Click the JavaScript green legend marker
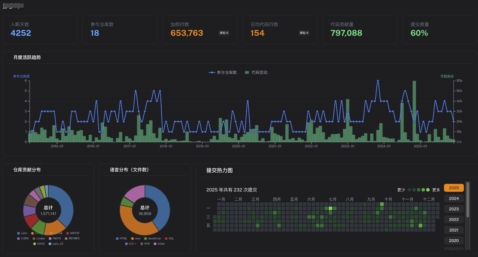The width and height of the screenshot is (478, 257). point(145,239)
